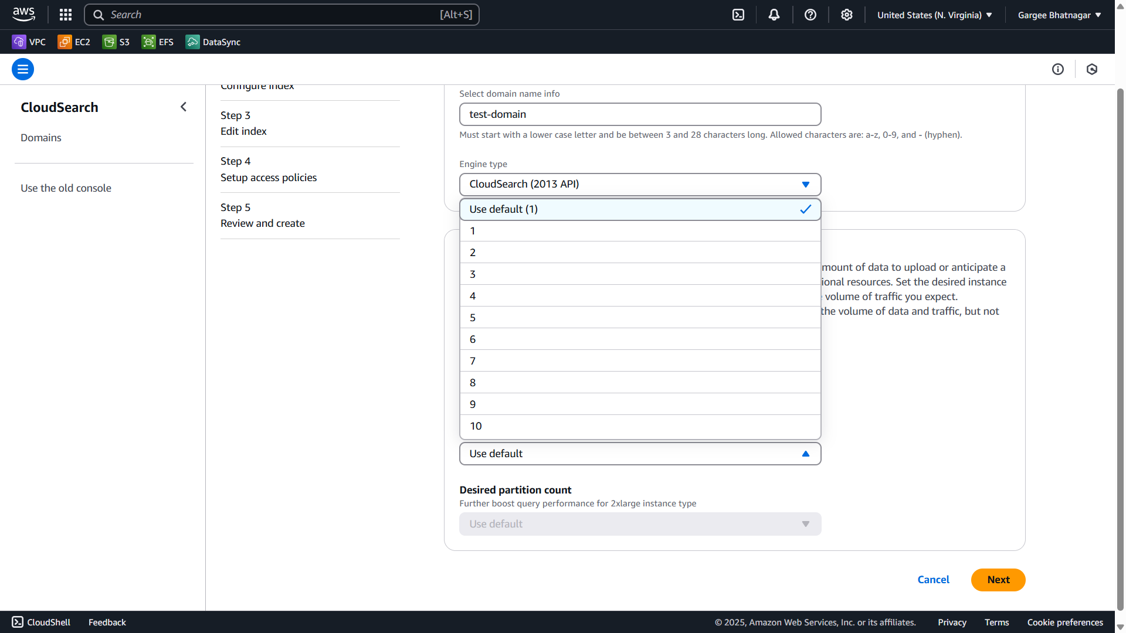1126x633 pixels.
Task: Open Cookie preferences in footer
Action: pyautogui.click(x=1065, y=622)
